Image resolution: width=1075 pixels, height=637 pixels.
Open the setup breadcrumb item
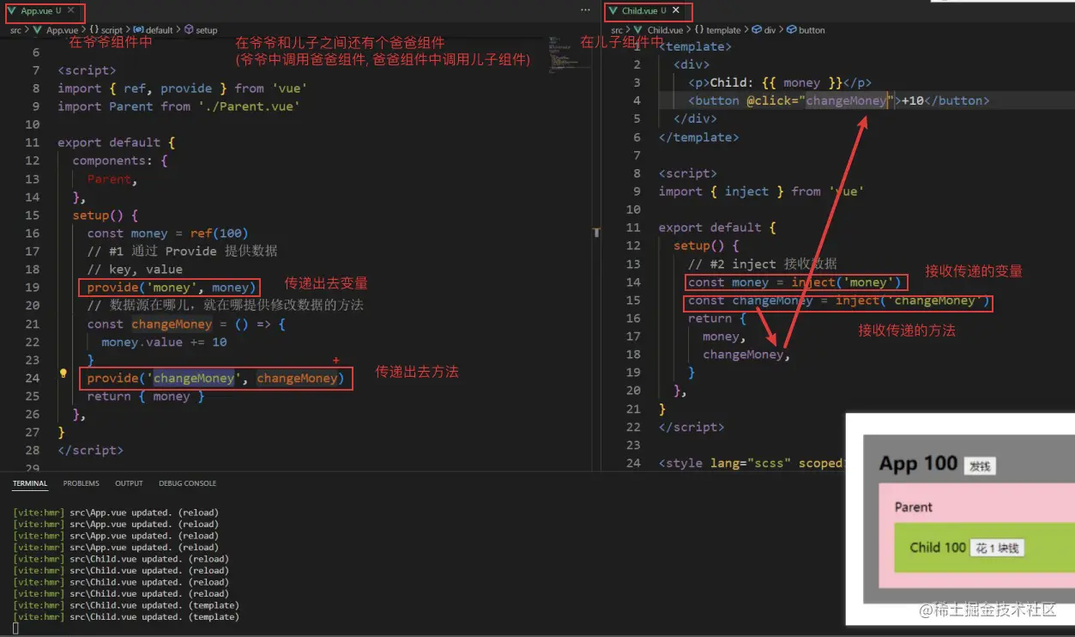tap(201, 30)
